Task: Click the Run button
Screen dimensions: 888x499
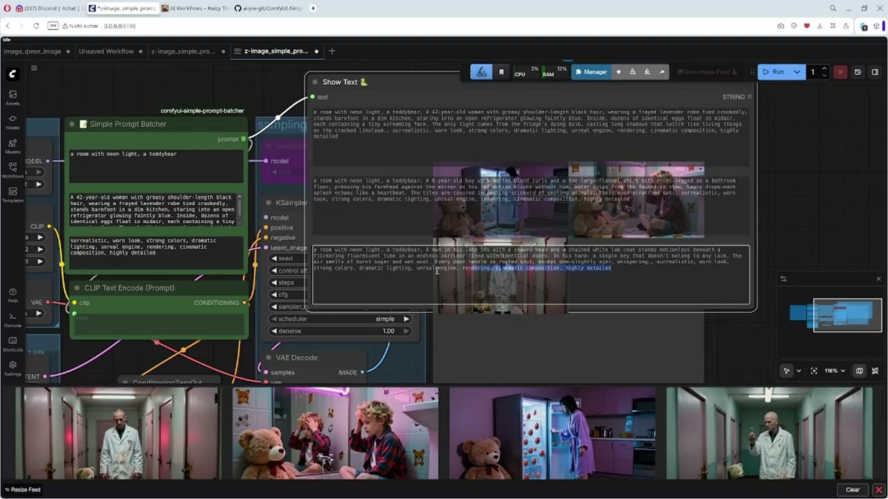Action: tap(773, 72)
